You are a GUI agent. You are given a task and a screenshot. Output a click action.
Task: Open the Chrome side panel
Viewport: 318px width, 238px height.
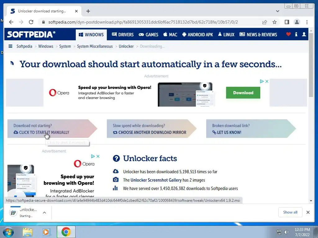tap(287, 22)
